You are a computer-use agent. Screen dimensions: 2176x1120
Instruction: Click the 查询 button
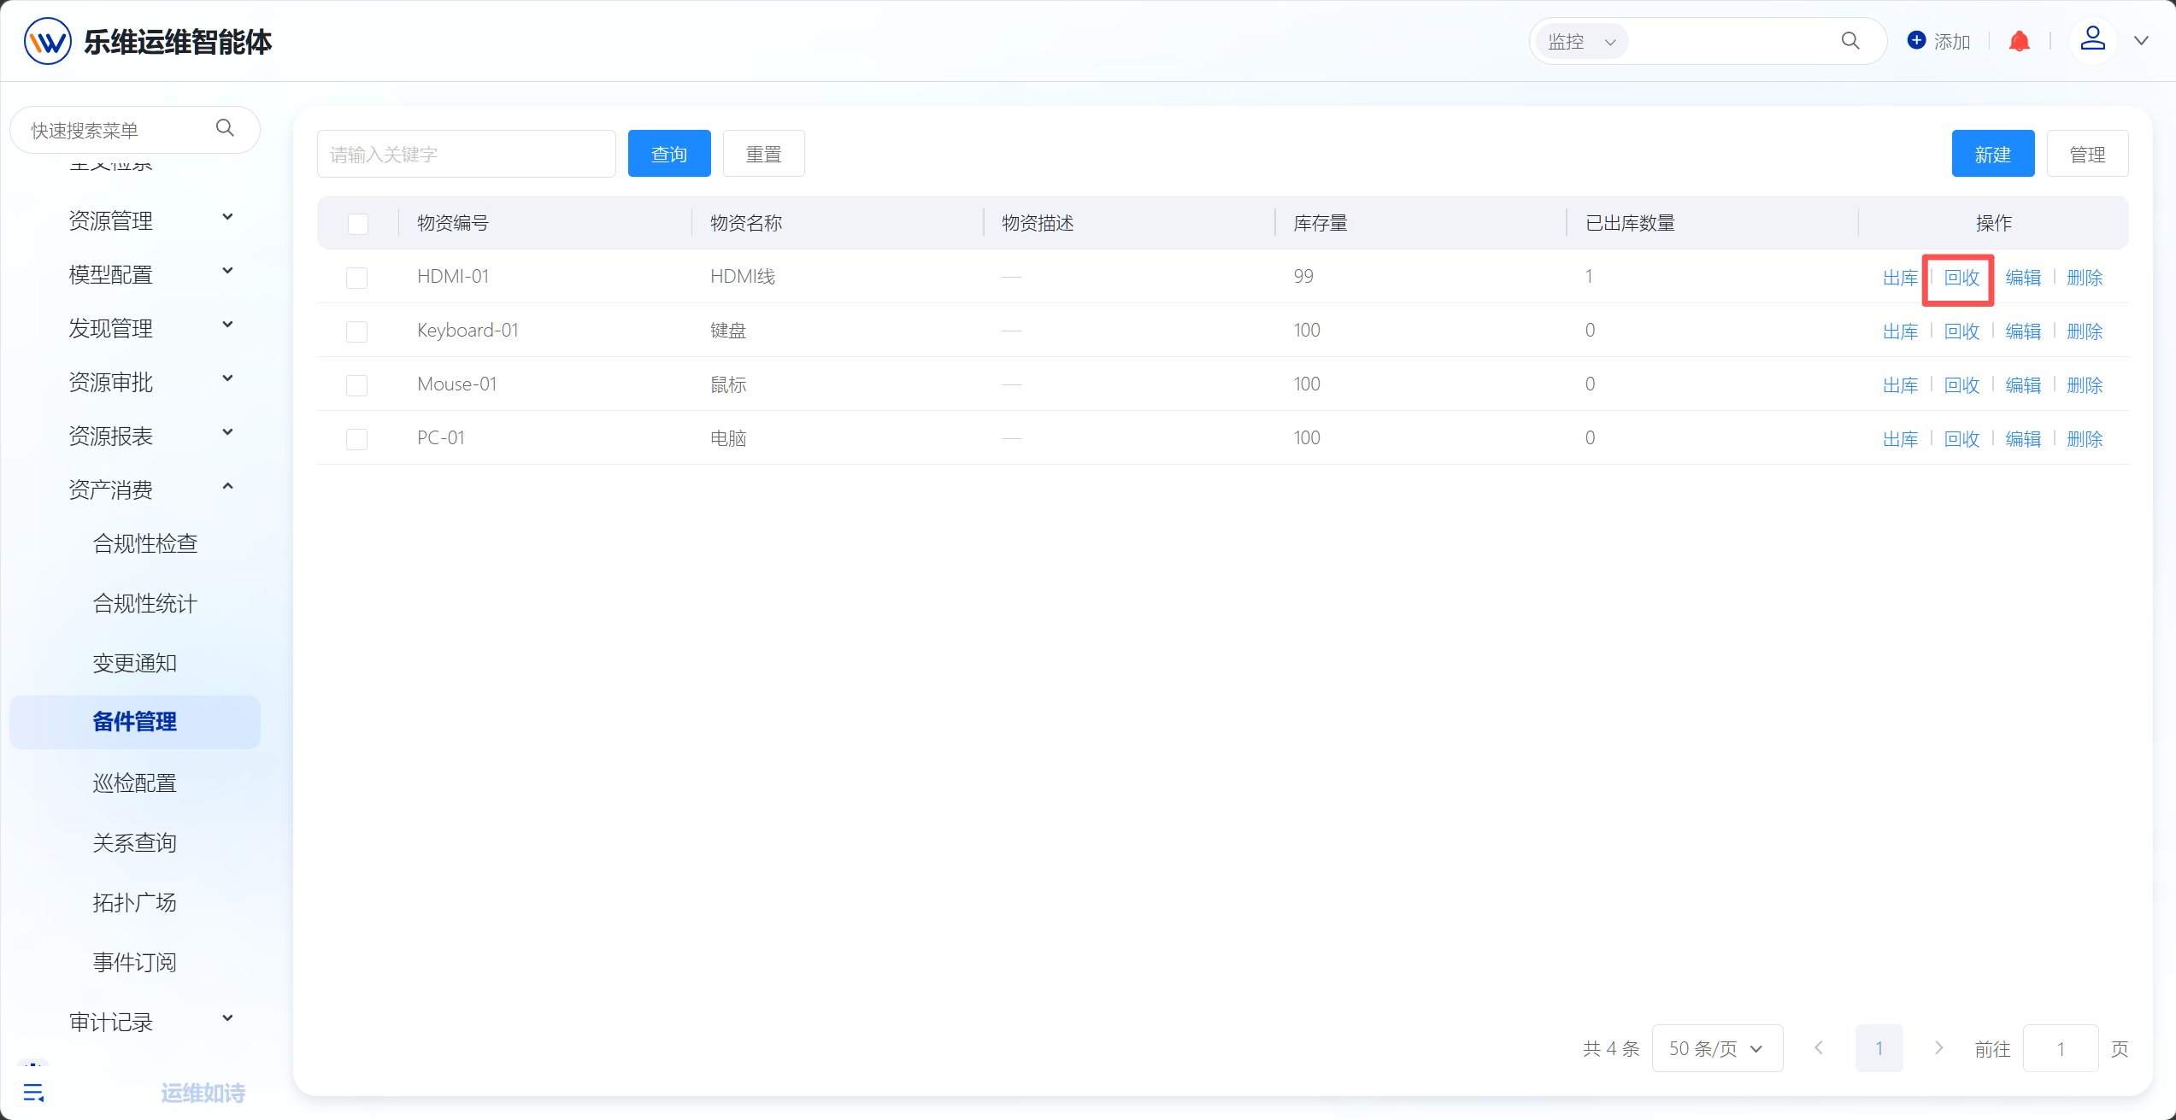click(669, 154)
